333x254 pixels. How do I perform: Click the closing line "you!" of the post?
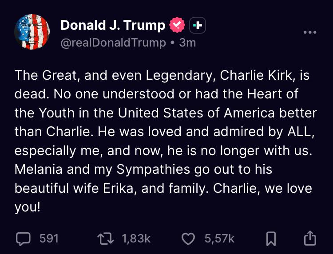pyautogui.click(x=28, y=207)
